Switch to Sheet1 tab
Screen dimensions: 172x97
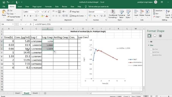pyautogui.click(x=18, y=93)
